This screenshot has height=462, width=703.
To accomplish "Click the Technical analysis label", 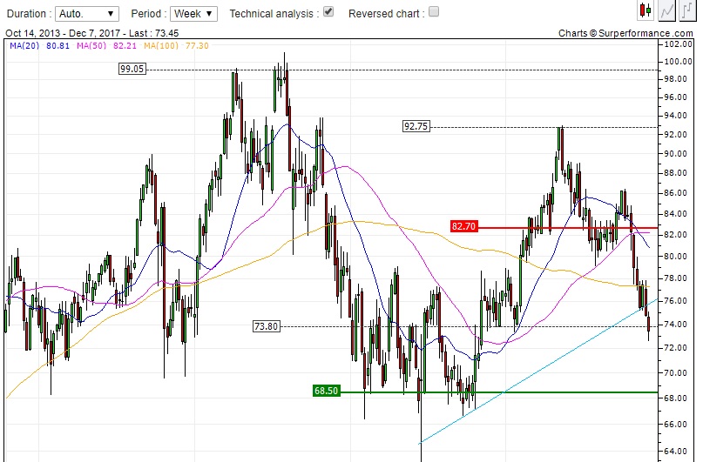I will point(274,14).
